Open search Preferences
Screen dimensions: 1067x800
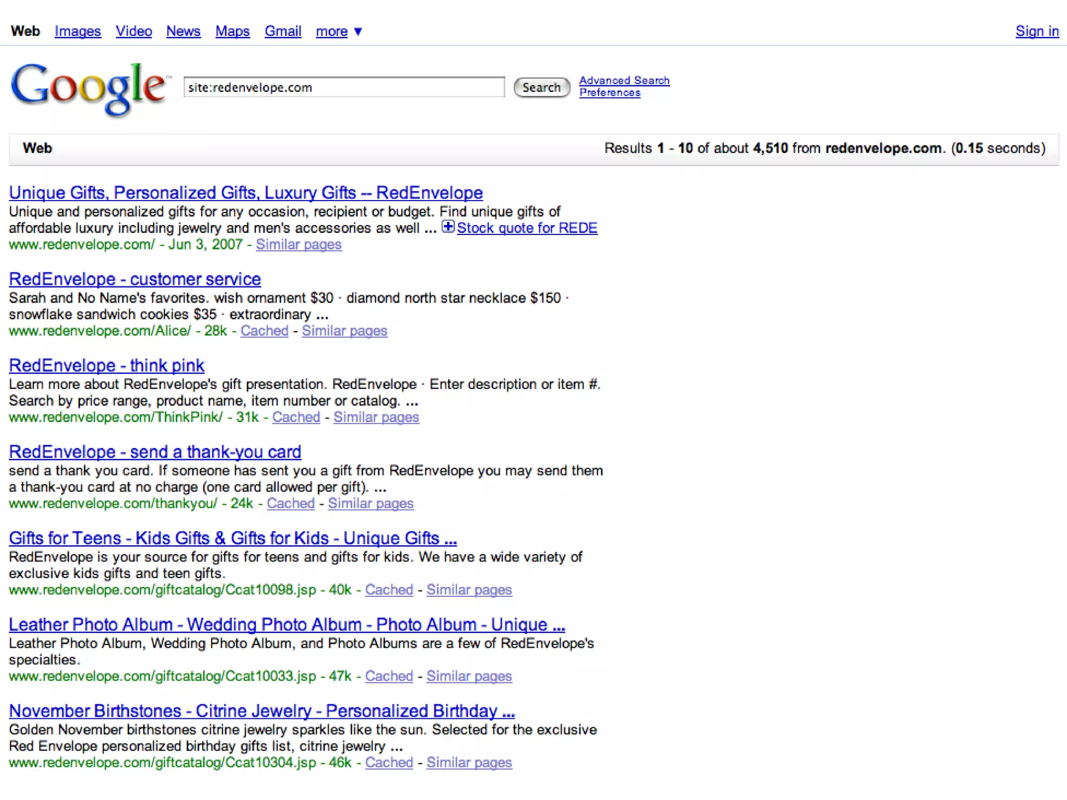[610, 93]
